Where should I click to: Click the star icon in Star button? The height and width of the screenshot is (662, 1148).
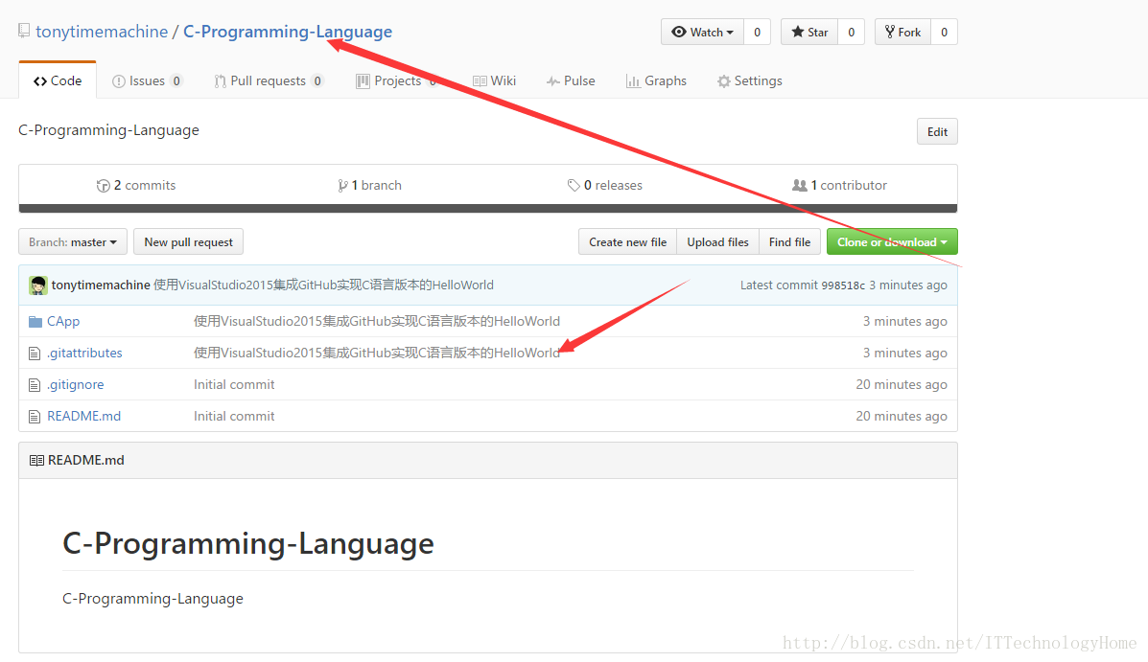[797, 32]
